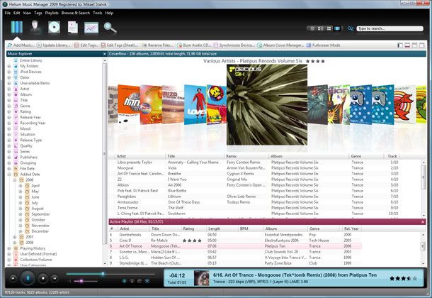The height and width of the screenshot is (298, 432).
Task: Open the Help menu
Action: 109,13
